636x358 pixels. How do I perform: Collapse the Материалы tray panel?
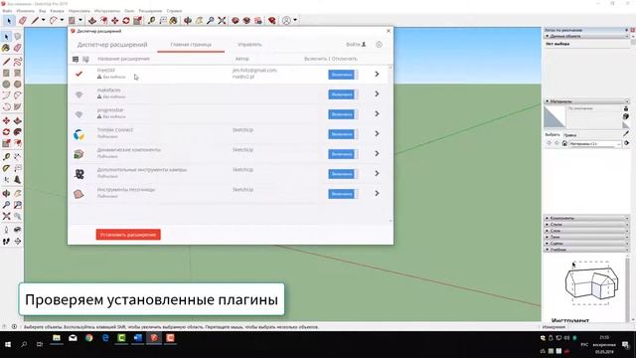(x=586, y=101)
